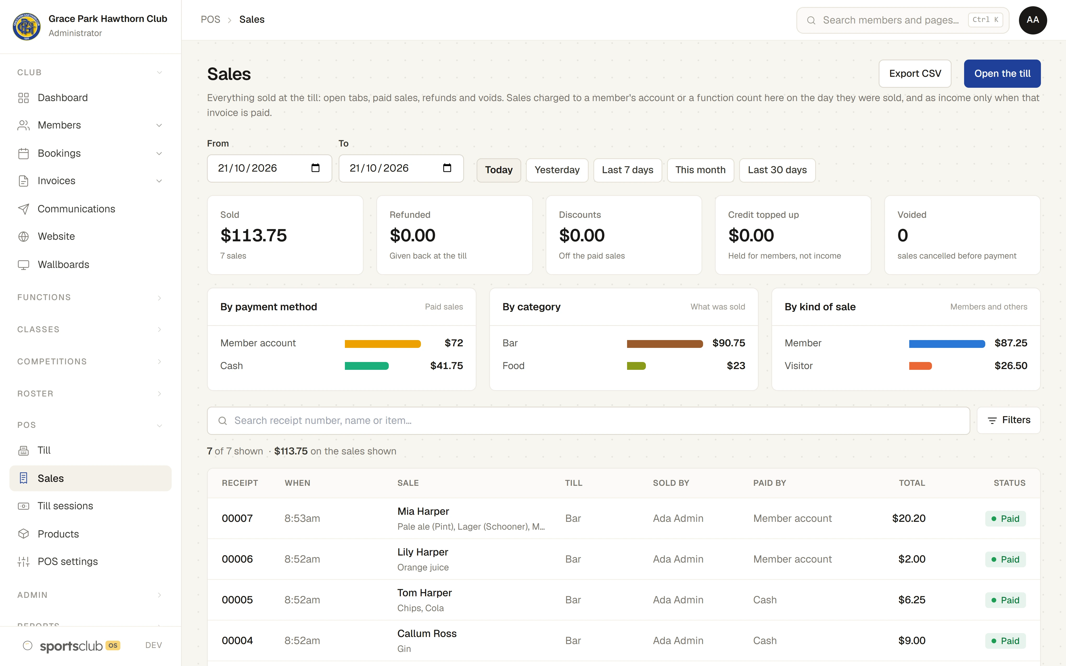The width and height of the screenshot is (1066, 666).
Task: Click the Grace Park Hawthorn Club logo
Action: click(26, 26)
